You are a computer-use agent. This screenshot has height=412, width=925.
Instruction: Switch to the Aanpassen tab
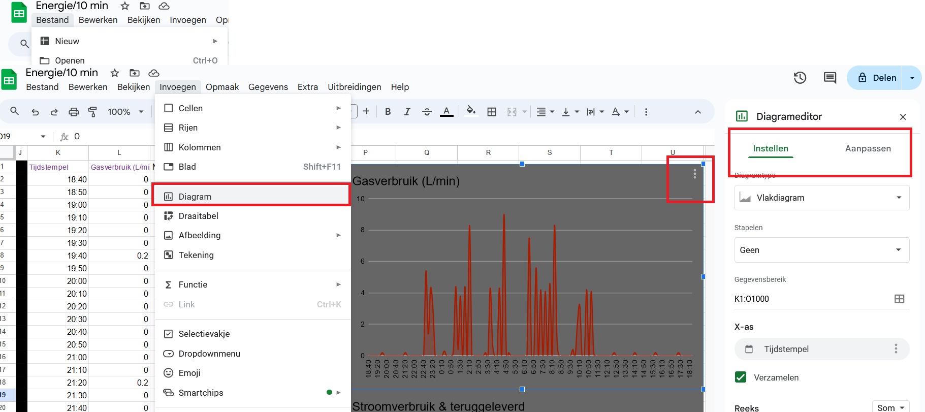tap(868, 148)
